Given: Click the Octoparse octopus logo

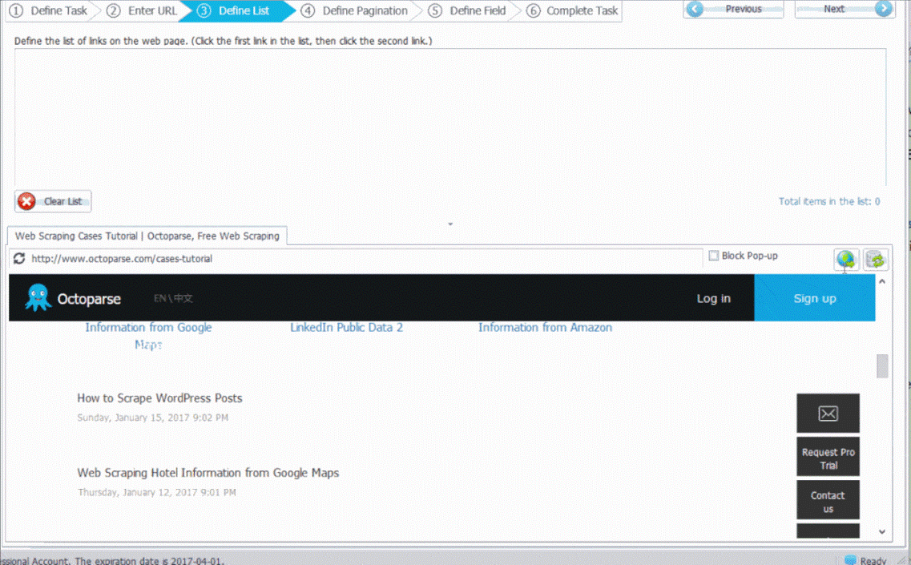Looking at the screenshot, I should (x=38, y=297).
